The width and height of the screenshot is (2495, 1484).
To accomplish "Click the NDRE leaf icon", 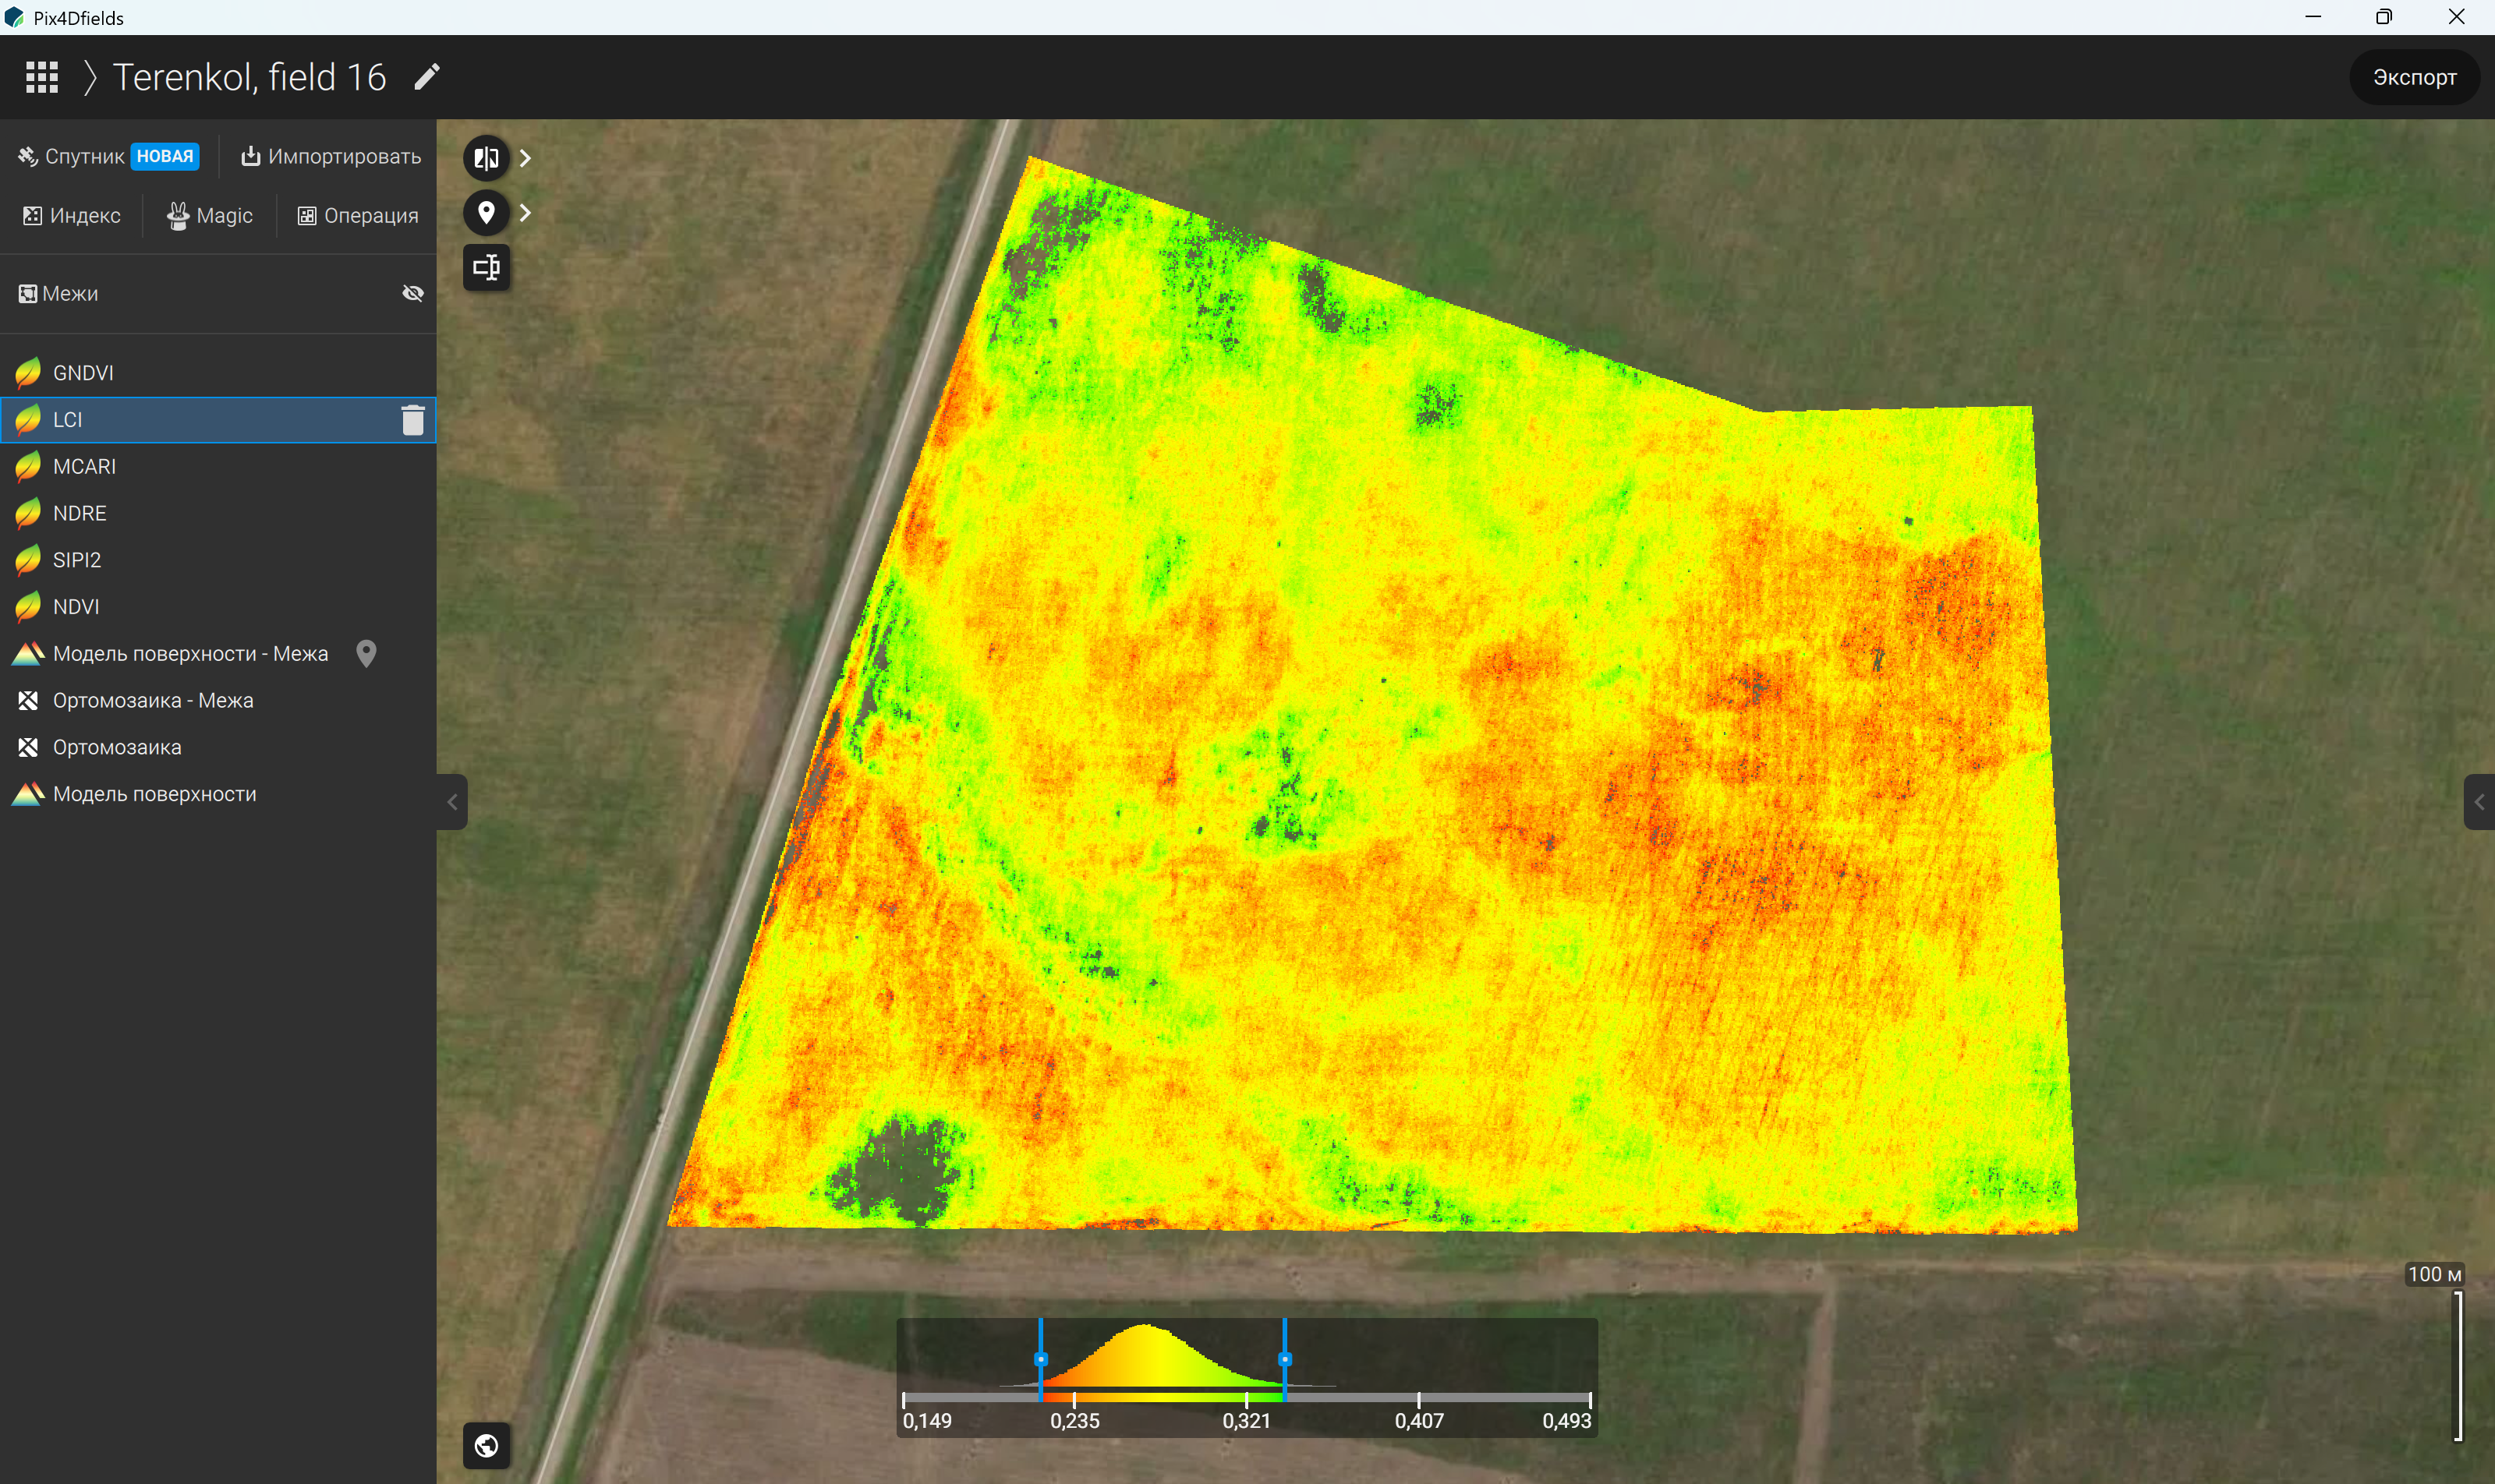I will (28, 513).
